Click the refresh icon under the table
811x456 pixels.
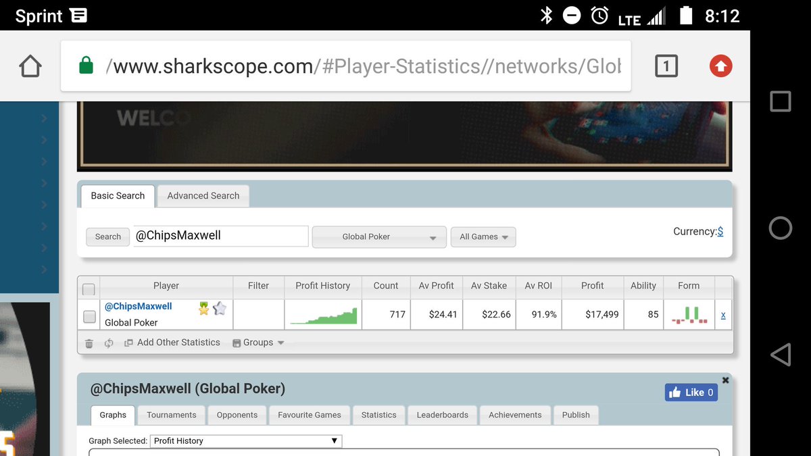coord(109,343)
